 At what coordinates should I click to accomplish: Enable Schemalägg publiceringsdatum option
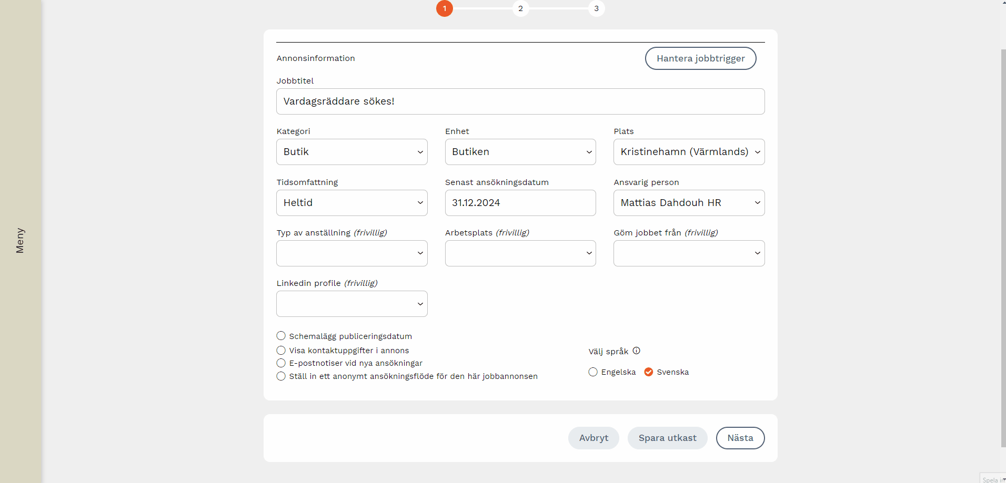[x=281, y=336]
